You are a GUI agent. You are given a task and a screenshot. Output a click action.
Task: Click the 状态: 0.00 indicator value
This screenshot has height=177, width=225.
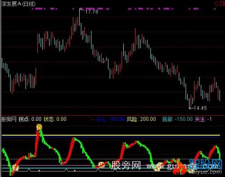(x=55, y=119)
